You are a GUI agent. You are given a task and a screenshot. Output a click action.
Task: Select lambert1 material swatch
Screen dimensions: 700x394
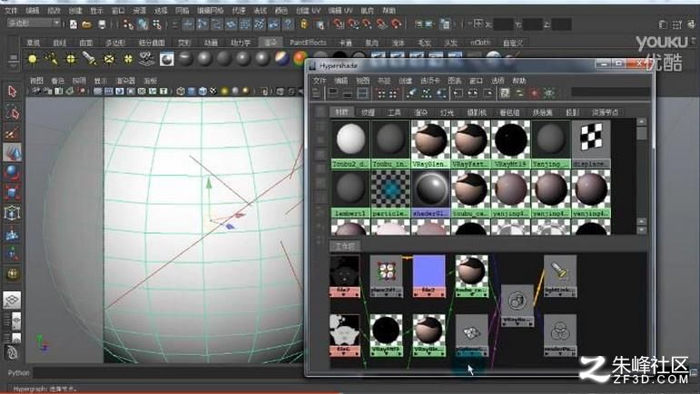click(x=350, y=194)
